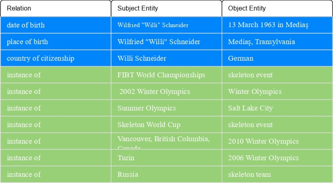Image resolution: width=333 pixels, height=193 pixels.
Task: Select the "date of birth" relation cell
Action: pyautogui.click(x=55, y=25)
